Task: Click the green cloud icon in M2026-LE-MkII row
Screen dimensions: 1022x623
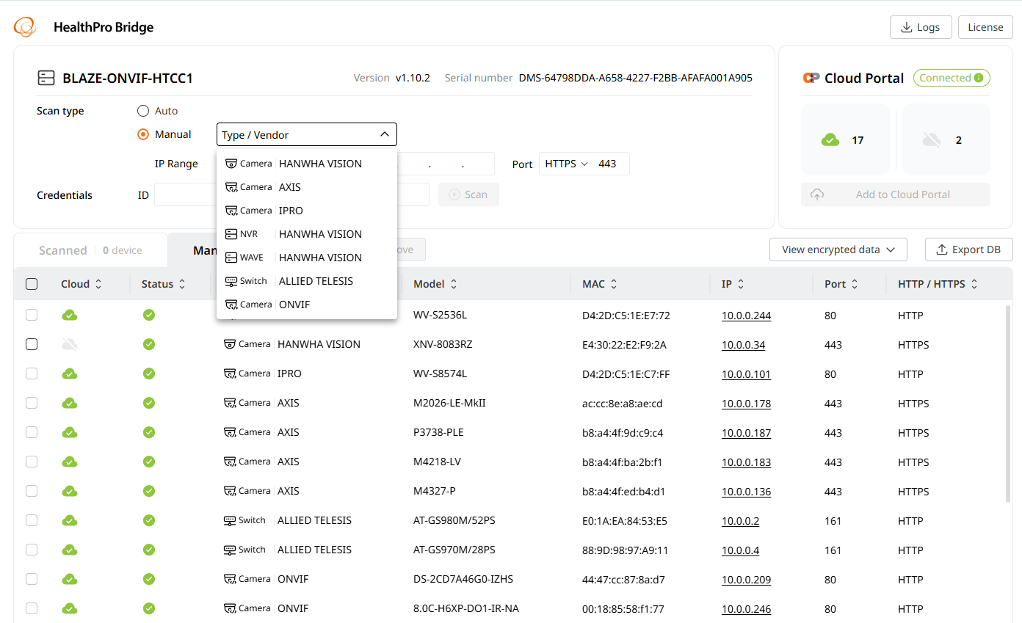Action: tap(70, 404)
